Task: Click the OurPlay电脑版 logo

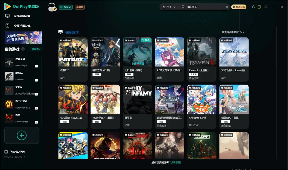Action: pyautogui.click(x=22, y=6)
